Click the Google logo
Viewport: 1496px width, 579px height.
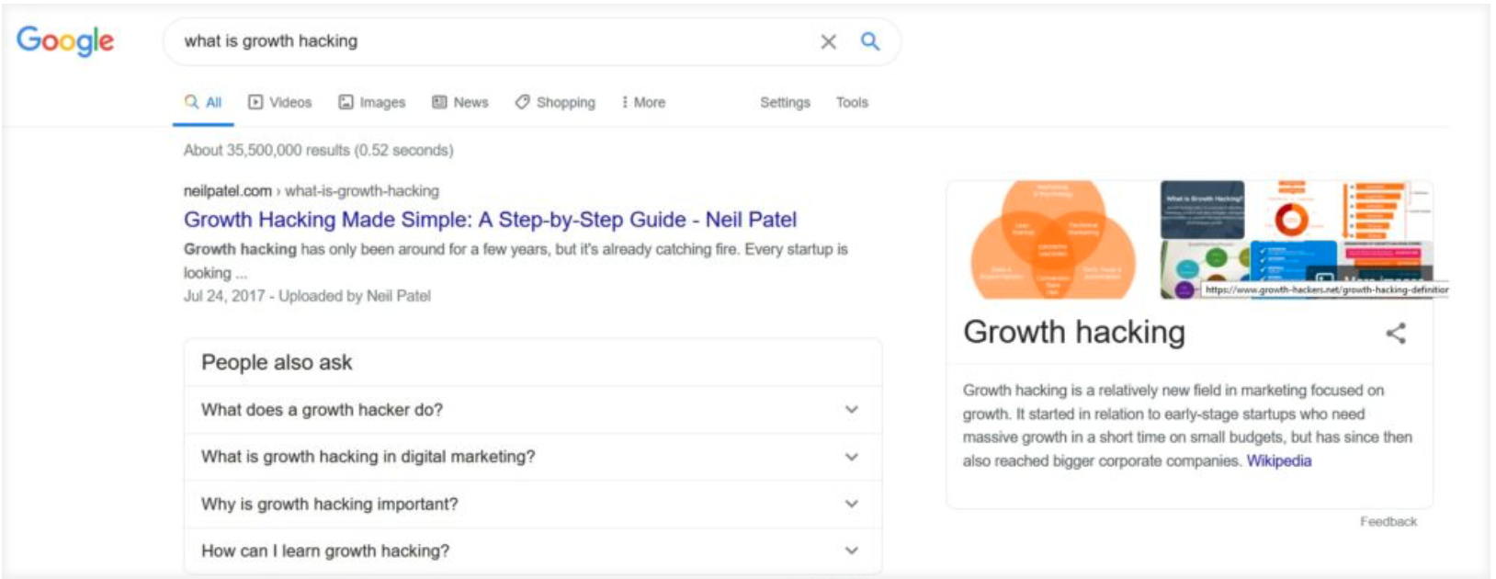click(x=66, y=40)
